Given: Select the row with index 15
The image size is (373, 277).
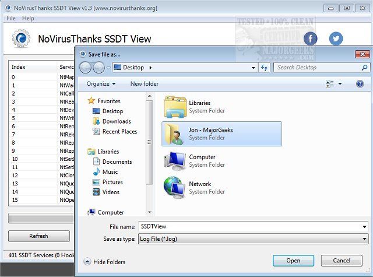Looking at the screenshot, I should [x=41, y=200].
